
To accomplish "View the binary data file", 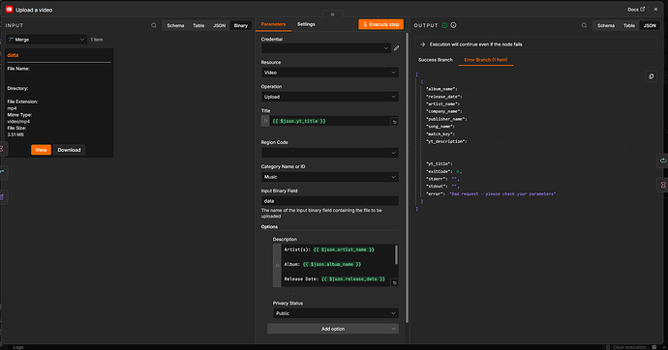I will coord(41,150).
